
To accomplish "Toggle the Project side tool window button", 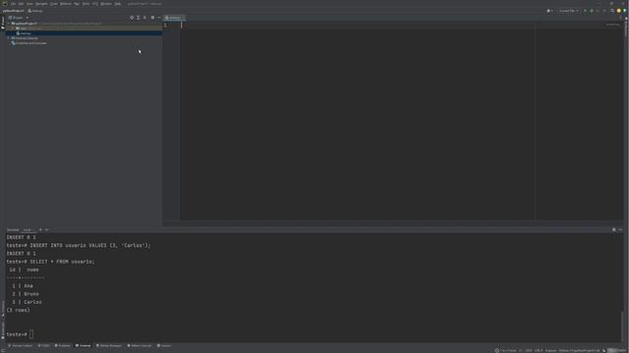I will pyautogui.click(x=2, y=23).
